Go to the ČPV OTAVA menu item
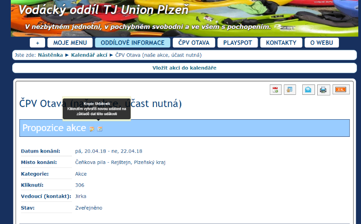361x224 pixels. (x=194, y=43)
